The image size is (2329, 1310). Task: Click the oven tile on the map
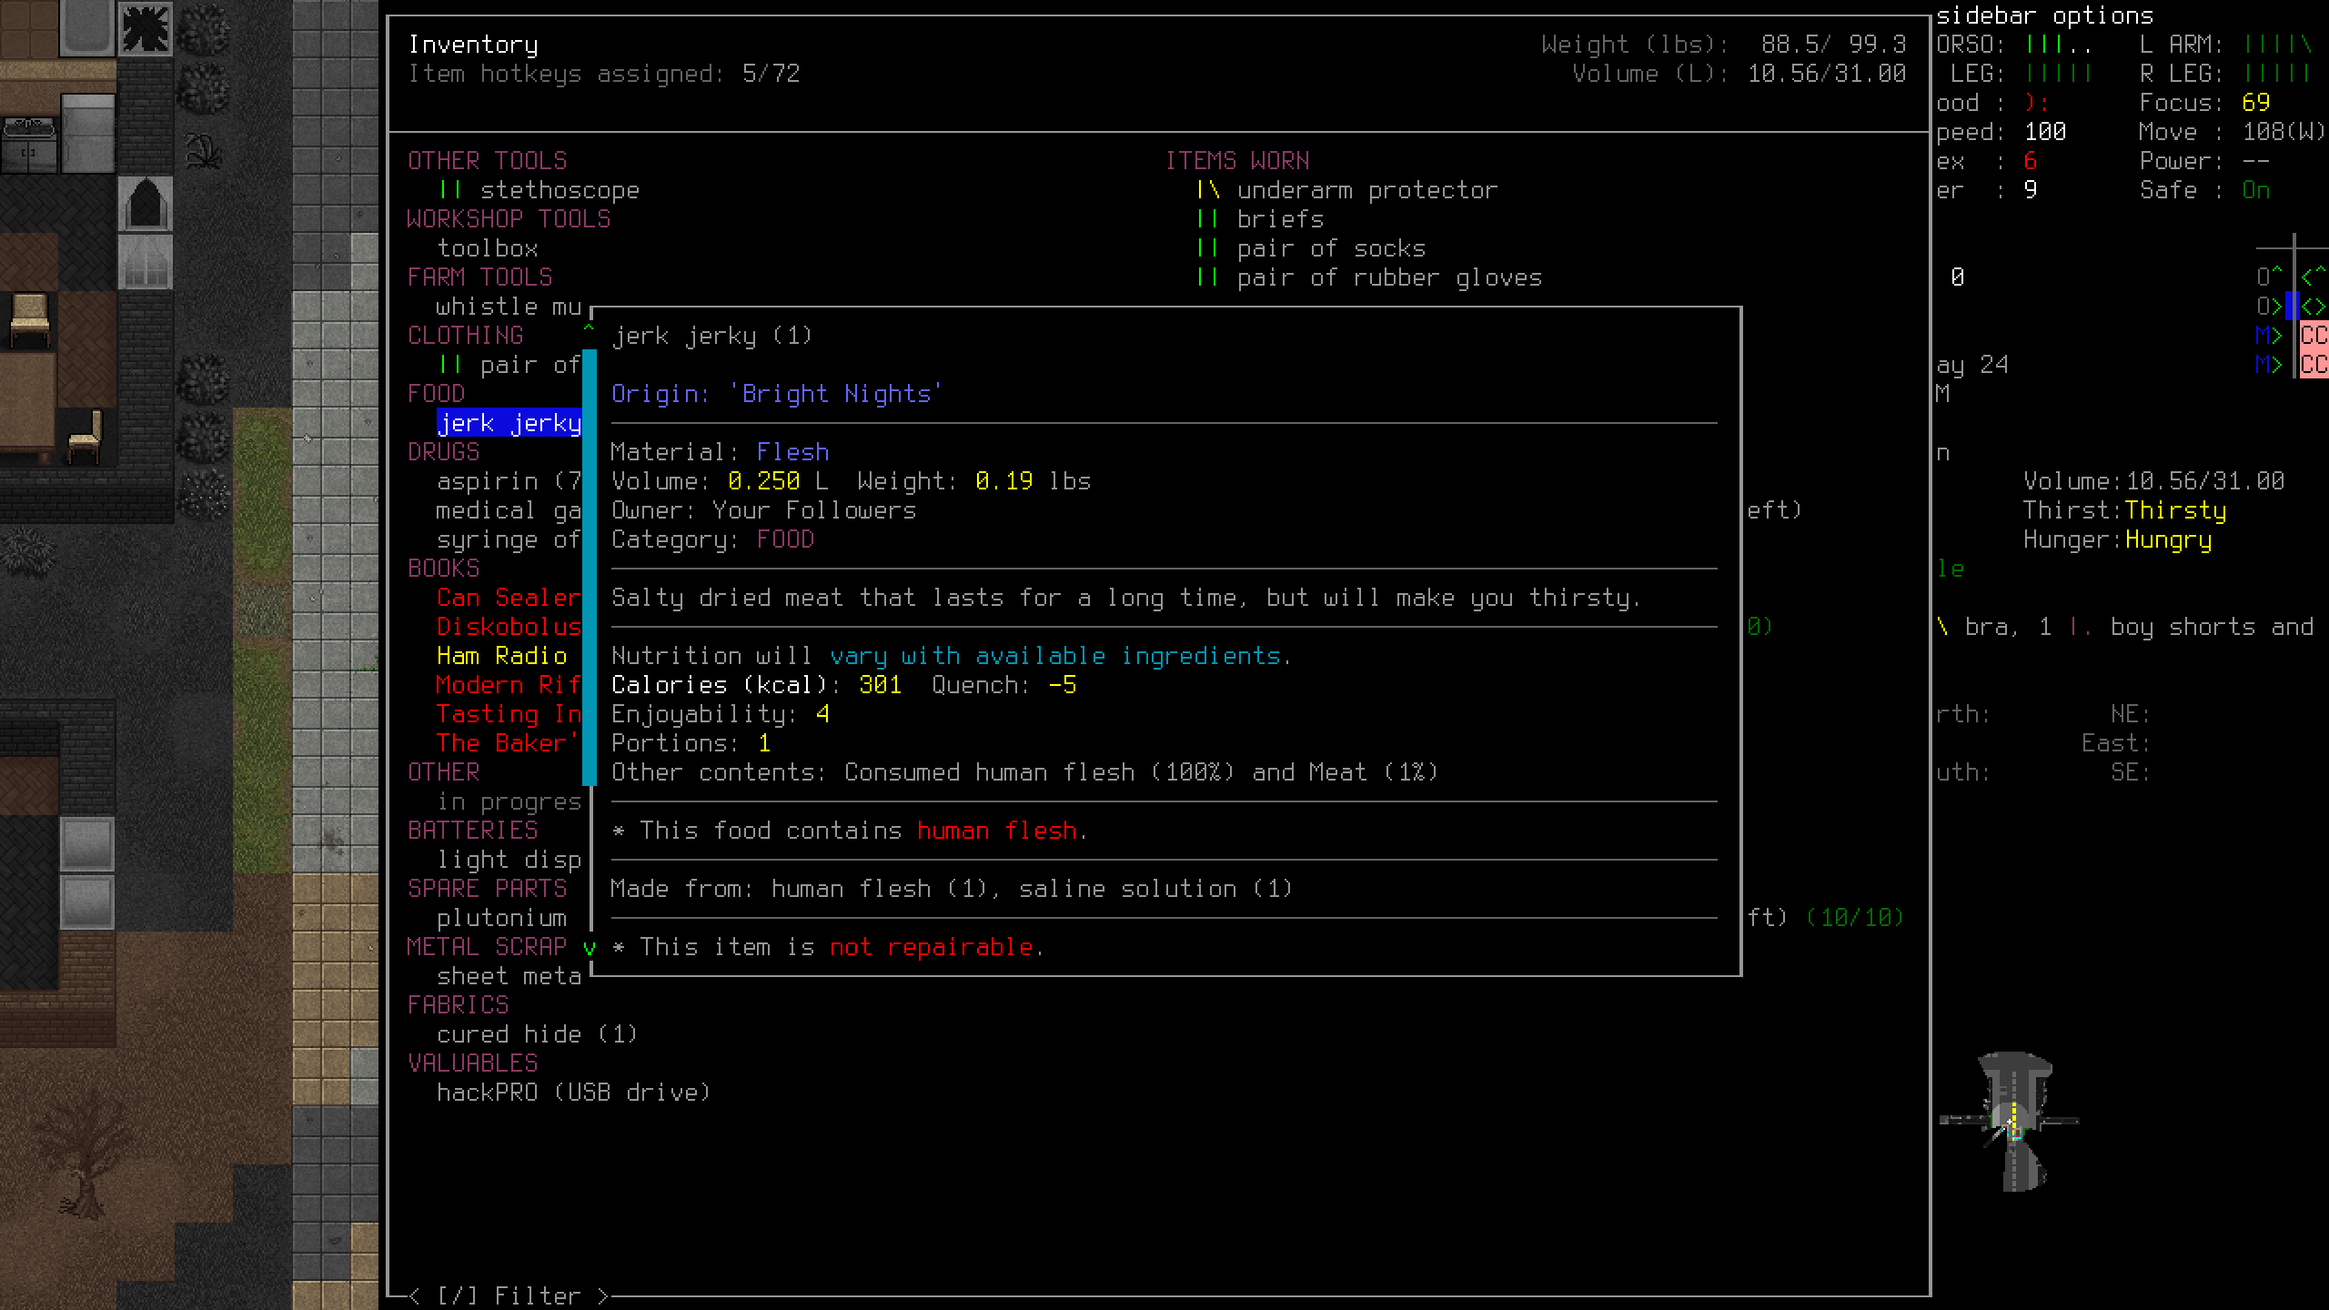click(x=29, y=146)
